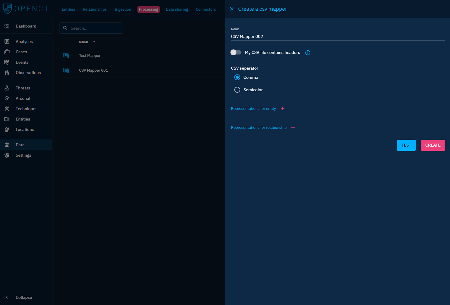450x305 pixels.
Task: Open the Processing tab
Action: click(x=148, y=9)
